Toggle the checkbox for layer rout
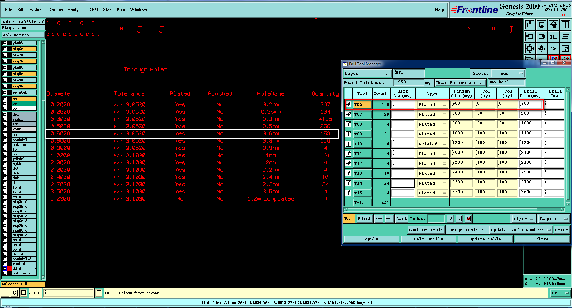The width and height of the screenshot is (572, 308). (x=5, y=129)
